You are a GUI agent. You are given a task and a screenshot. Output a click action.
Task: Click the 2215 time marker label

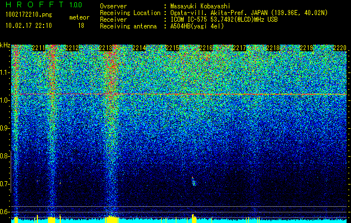[172, 48]
